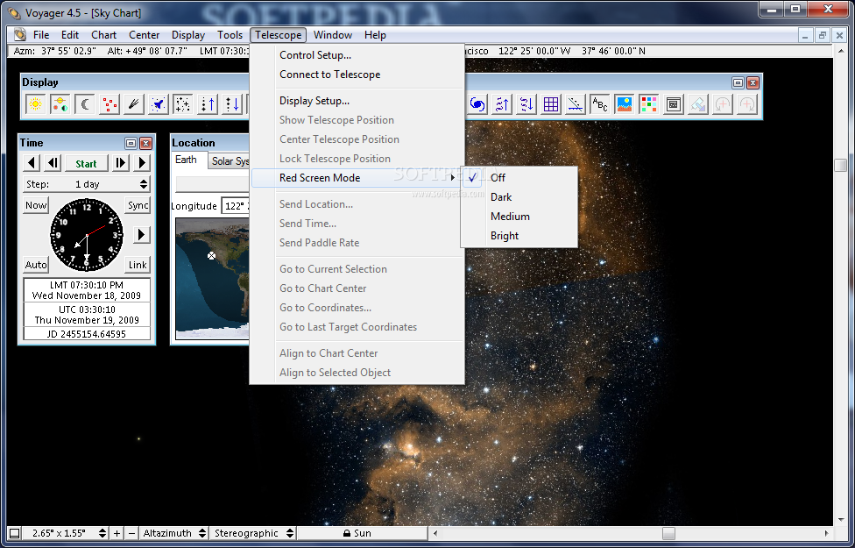Click square frame icon in status bar
Screen dimensions: 855x548
coord(15,533)
